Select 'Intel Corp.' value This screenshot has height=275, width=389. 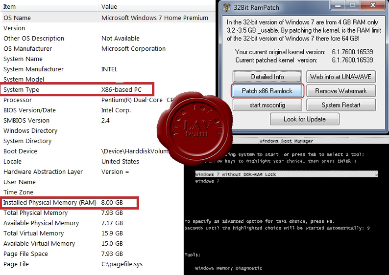click(116, 110)
